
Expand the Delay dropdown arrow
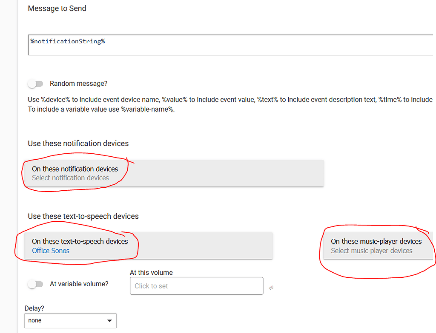pyautogui.click(x=109, y=321)
